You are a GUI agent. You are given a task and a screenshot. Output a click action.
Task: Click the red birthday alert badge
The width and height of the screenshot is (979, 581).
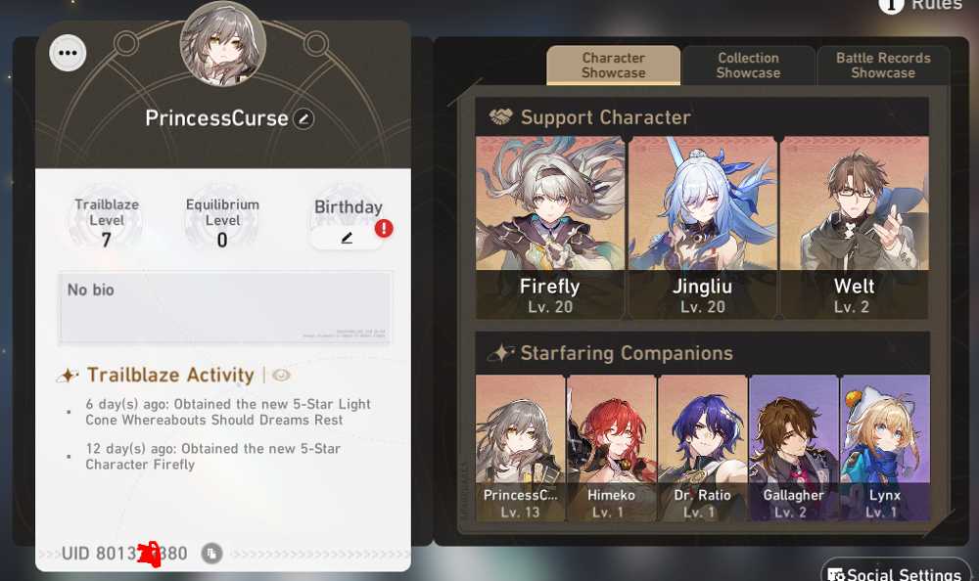(x=384, y=229)
